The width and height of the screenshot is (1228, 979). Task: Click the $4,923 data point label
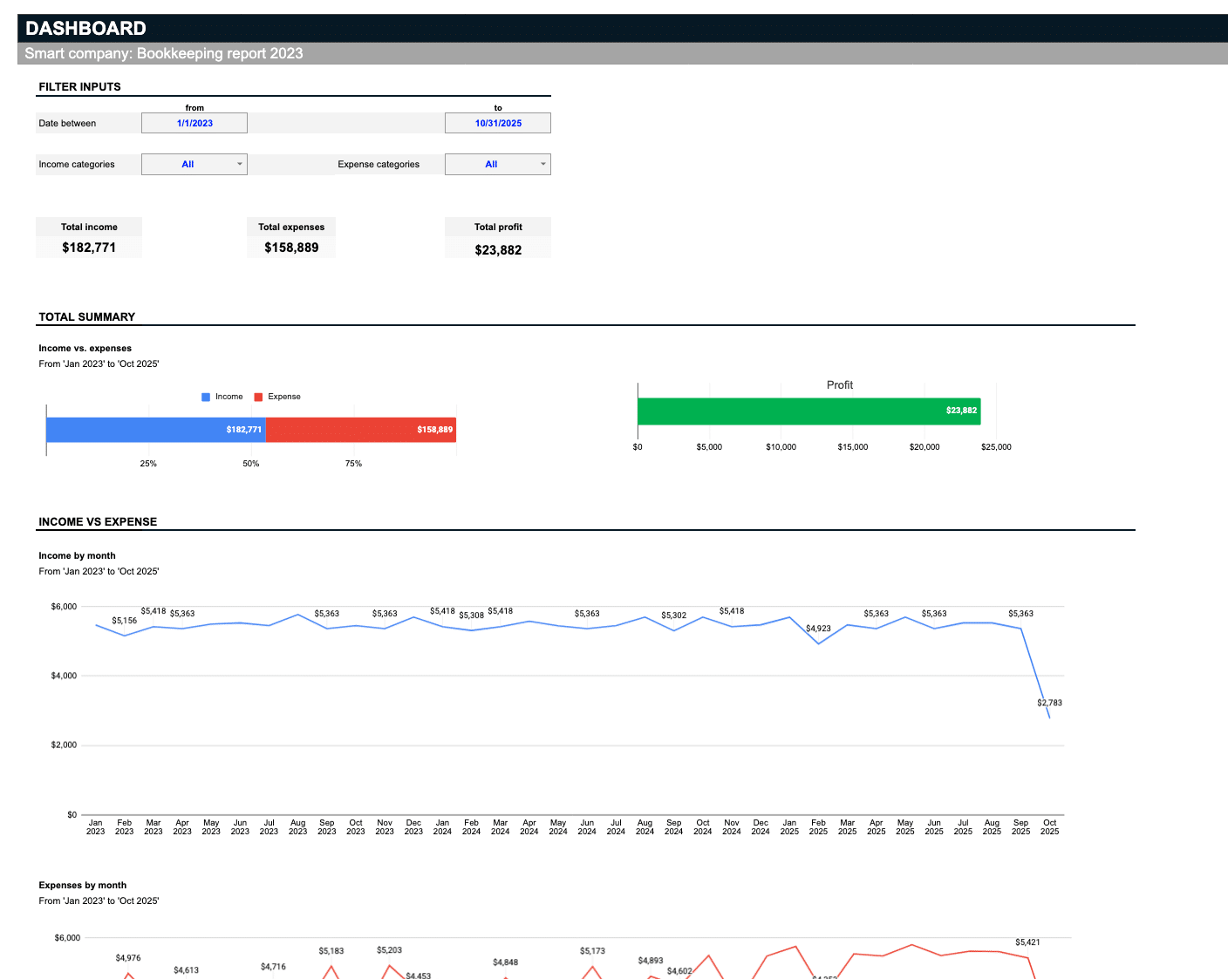click(x=818, y=629)
